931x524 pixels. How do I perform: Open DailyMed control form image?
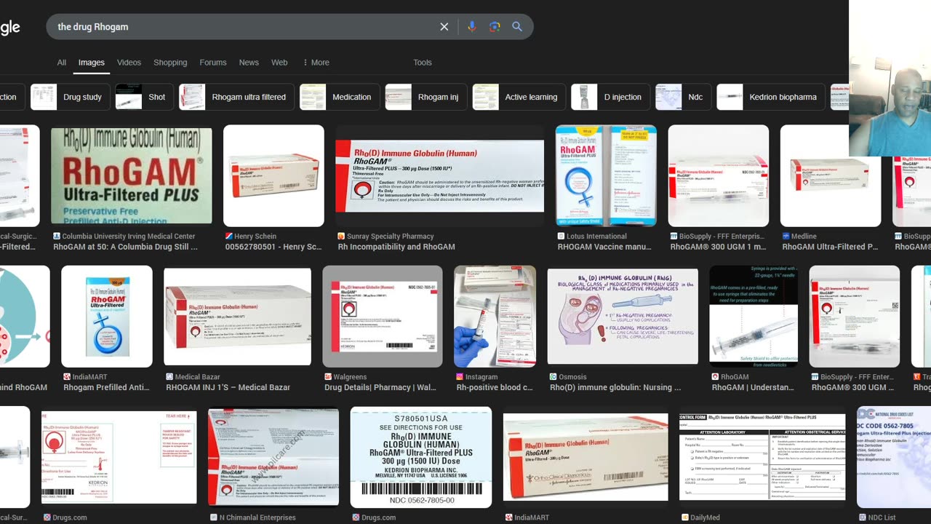(762, 457)
